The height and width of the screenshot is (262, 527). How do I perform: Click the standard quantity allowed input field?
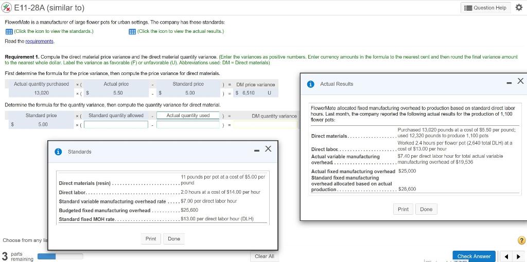click(116, 124)
